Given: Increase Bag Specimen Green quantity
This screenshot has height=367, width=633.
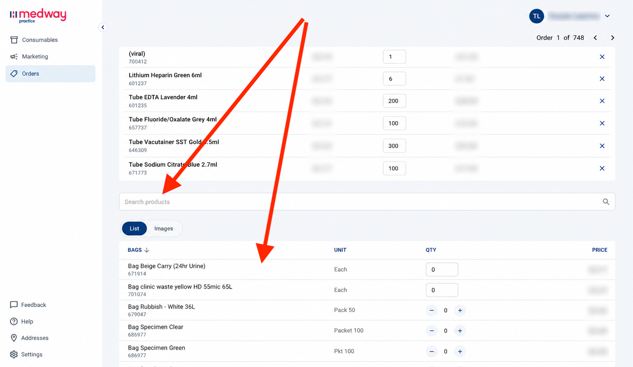Looking at the screenshot, I should click(460, 351).
